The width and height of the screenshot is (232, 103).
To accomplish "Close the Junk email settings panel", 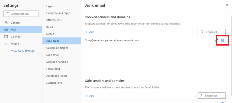I will point(227,5).
